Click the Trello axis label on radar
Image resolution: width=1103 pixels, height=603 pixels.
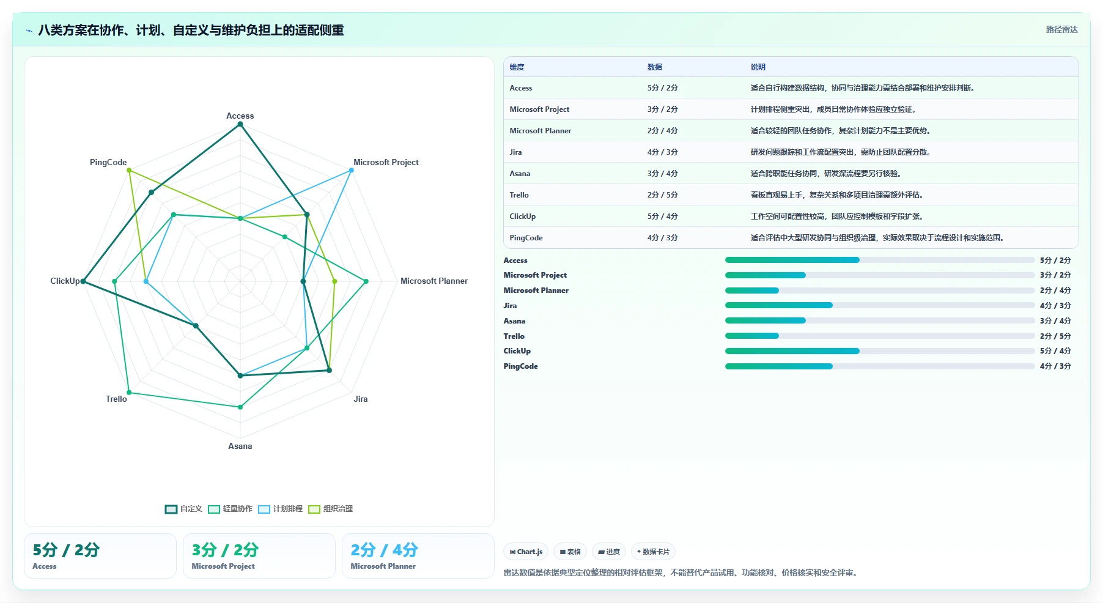[x=116, y=399]
